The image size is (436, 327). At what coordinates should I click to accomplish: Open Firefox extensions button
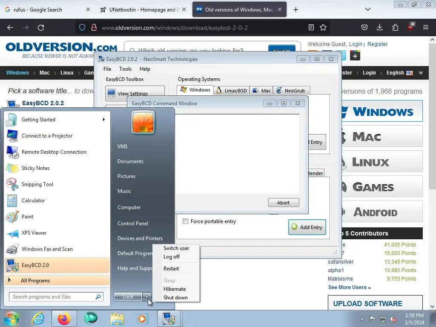(395, 27)
